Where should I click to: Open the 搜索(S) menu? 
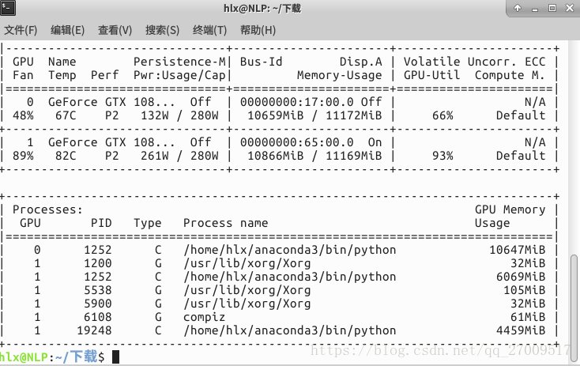coord(163,30)
